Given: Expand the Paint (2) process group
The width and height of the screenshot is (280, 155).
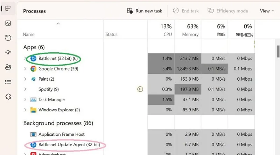Looking at the screenshot, I should click(25, 79).
